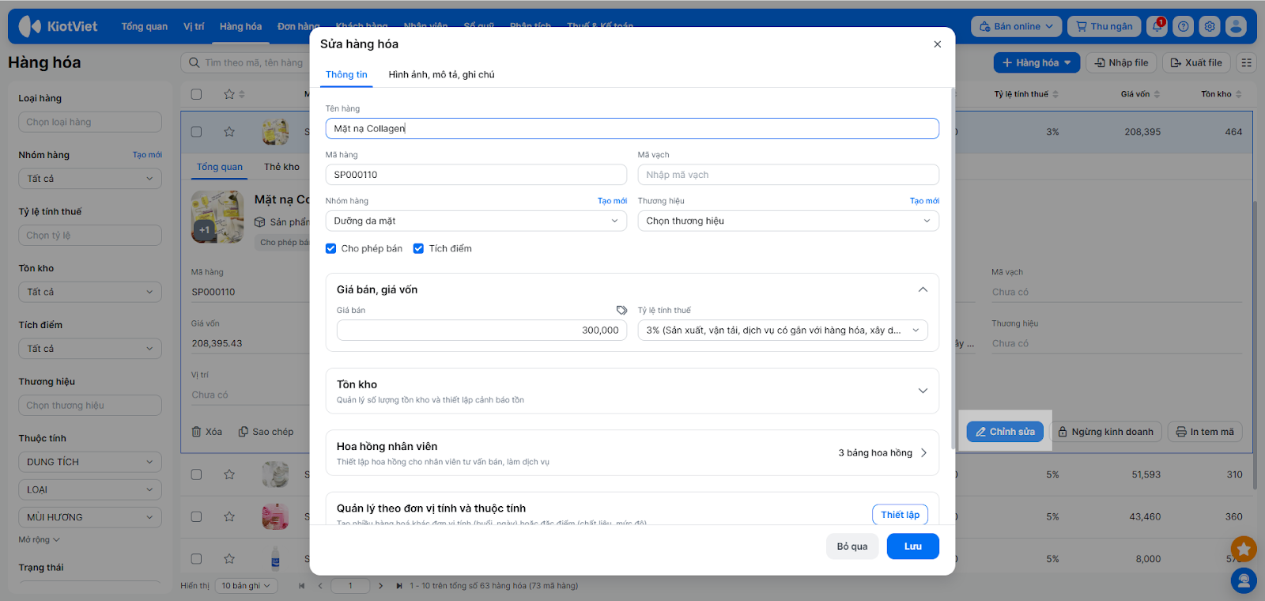Open the notifications bell
The height and width of the screenshot is (601, 1265).
[1157, 26]
